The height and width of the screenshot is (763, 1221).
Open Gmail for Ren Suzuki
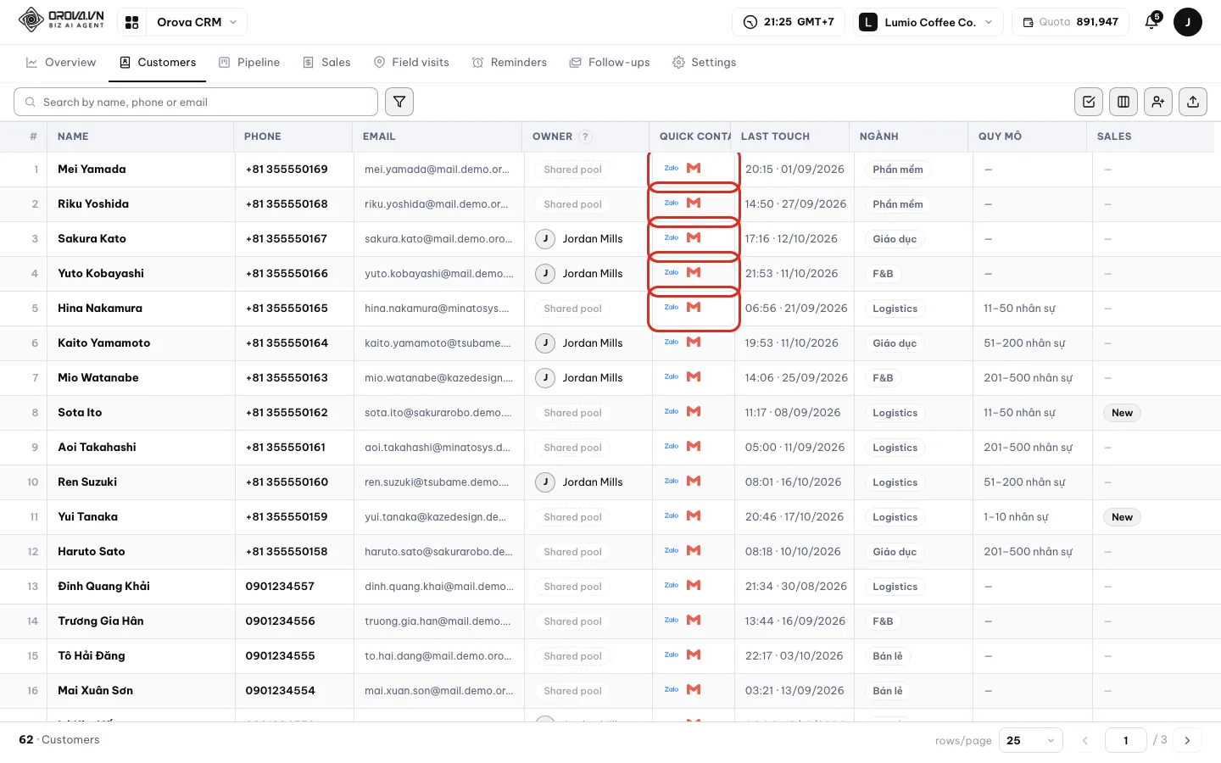coord(694,482)
